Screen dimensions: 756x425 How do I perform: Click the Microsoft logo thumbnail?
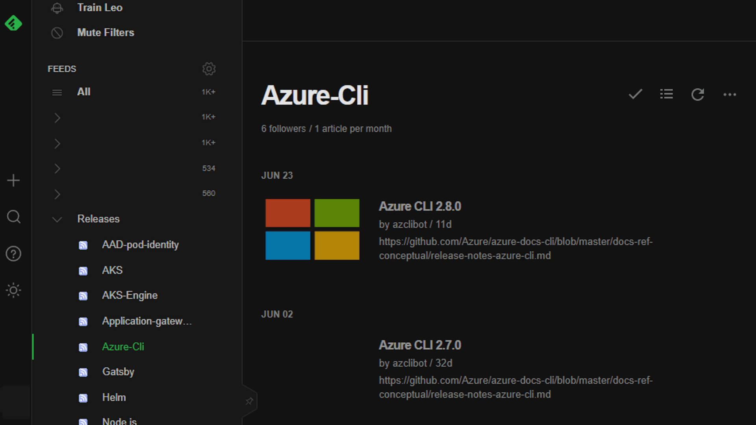pyautogui.click(x=312, y=229)
